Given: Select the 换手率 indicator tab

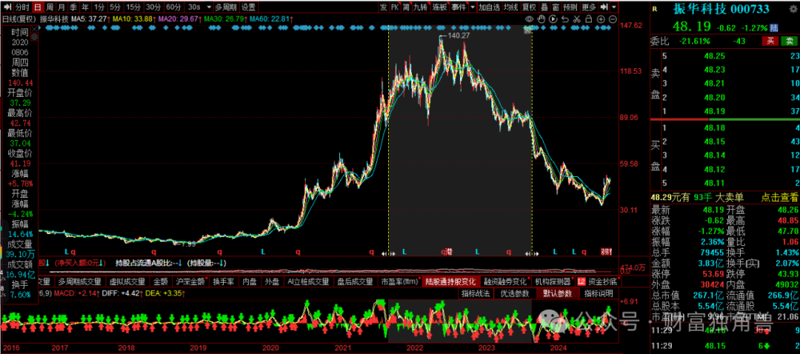Looking at the screenshot, I should (x=224, y=281).
